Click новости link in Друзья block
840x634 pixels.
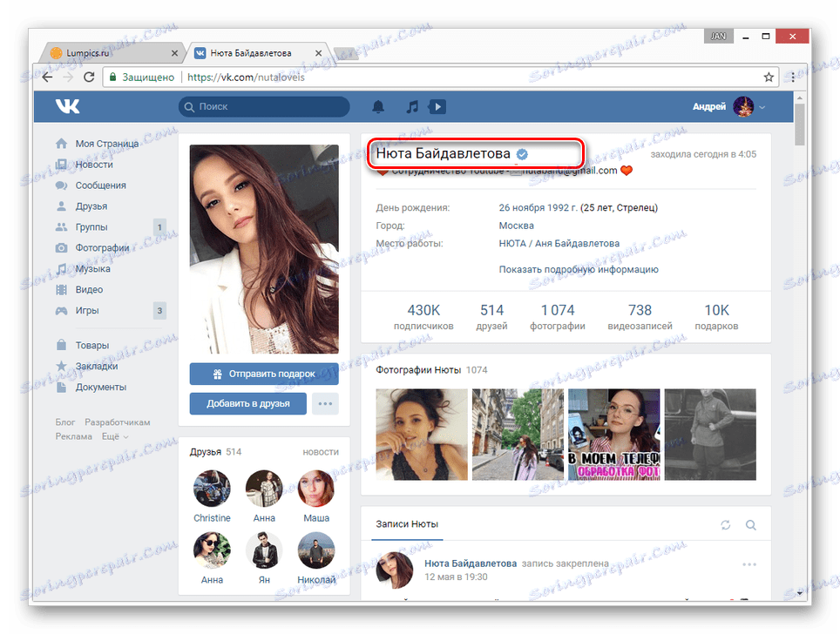coord(321,452)
